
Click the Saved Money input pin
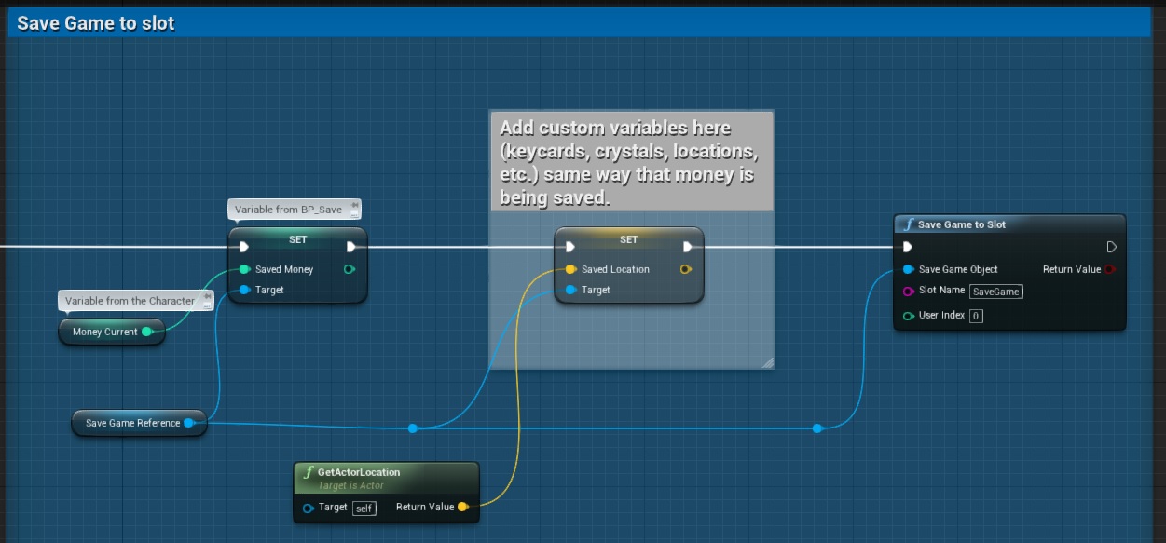243,269
